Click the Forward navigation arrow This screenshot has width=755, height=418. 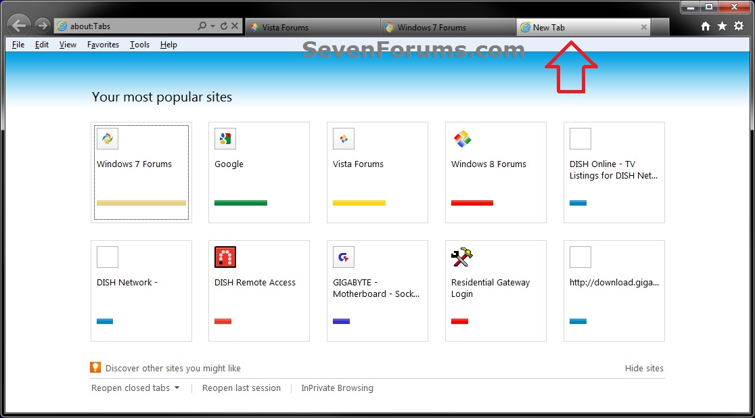pyautogui.click(x=43, y=26)
